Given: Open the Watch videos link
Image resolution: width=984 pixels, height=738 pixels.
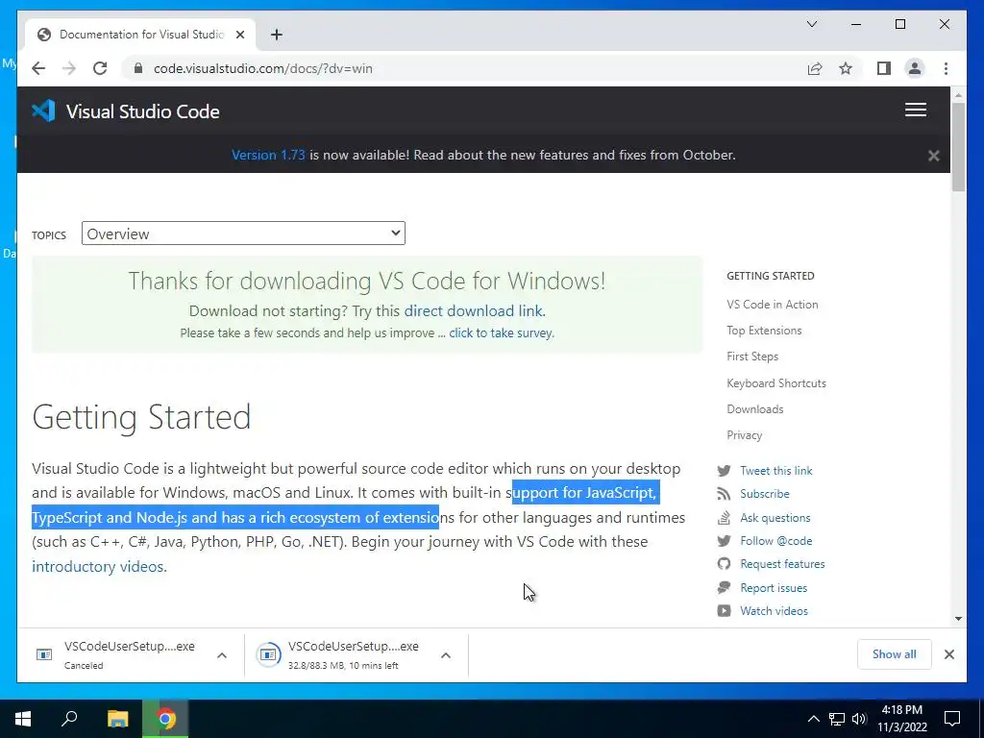Looking at the screenshot, I should pyautogui.click(x=774, y=611).
